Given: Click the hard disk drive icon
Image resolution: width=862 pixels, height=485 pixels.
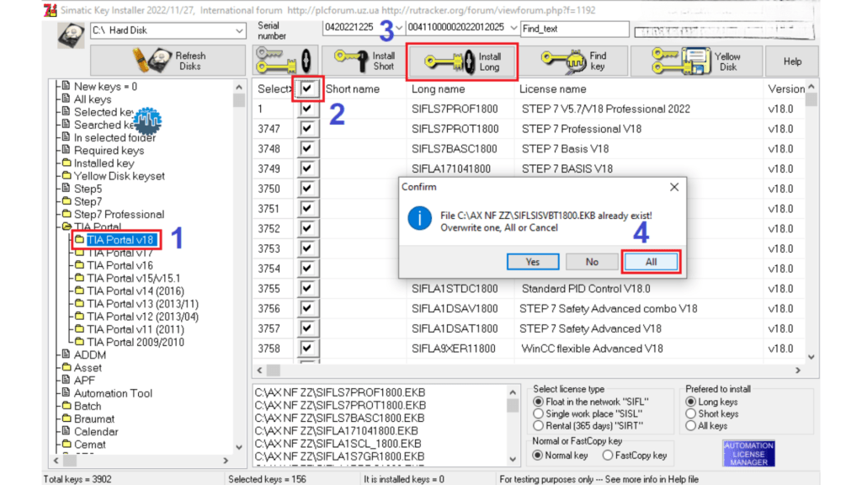Looking at the screenshot, I should click(72, 35).
